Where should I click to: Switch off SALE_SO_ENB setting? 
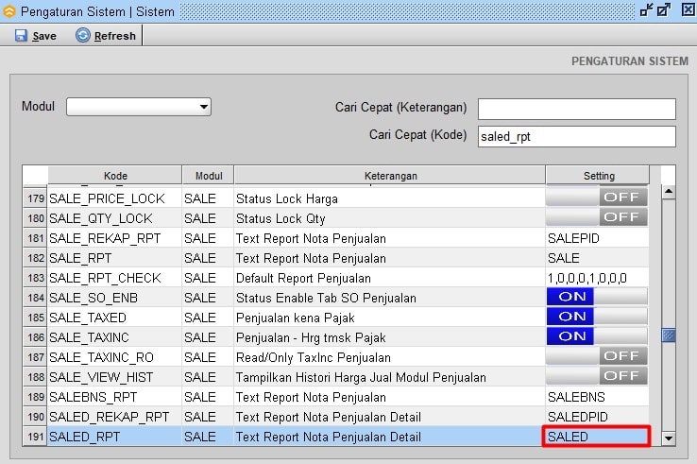coord(597,297)
